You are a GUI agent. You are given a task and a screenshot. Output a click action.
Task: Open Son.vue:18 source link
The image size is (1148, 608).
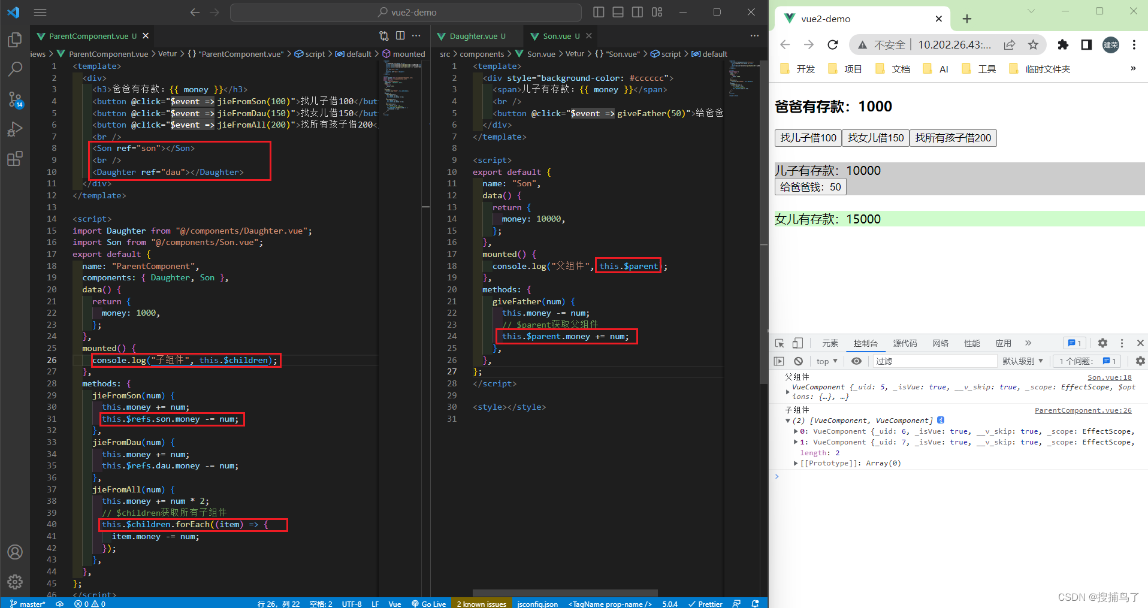1110,377
